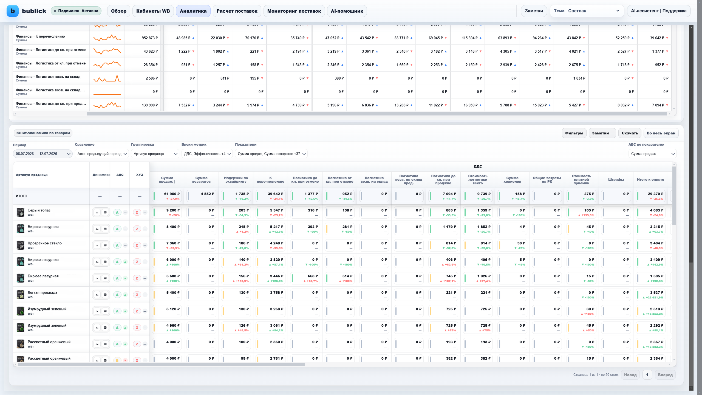Click ABC badge A for Легкая прохлада
702x395 pixels.
point(117,295)
